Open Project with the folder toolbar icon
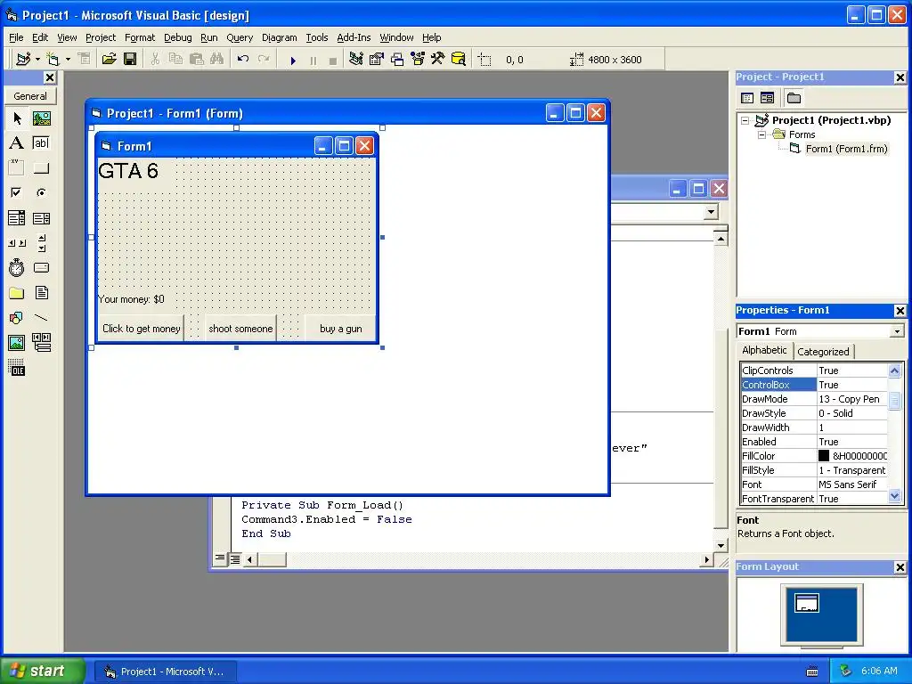This screenshot has height=684, width=912. (x=109, y=60)
